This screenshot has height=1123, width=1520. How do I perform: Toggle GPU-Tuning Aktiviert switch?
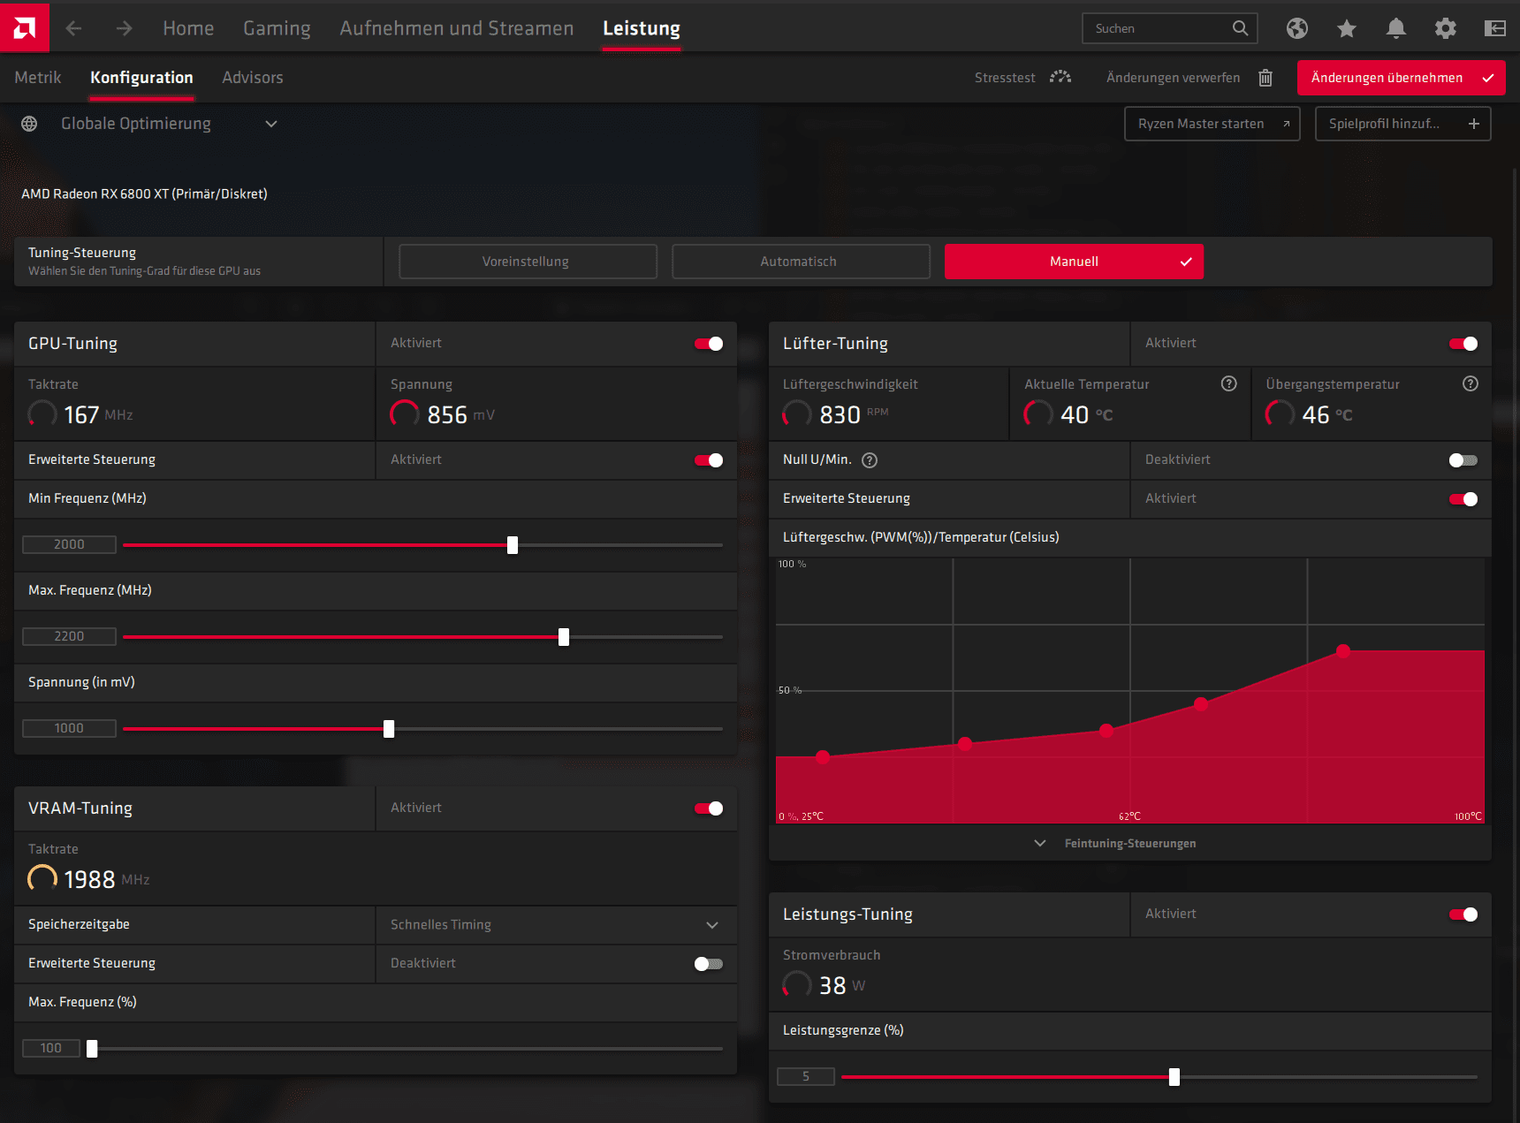[x=709, y=344]
